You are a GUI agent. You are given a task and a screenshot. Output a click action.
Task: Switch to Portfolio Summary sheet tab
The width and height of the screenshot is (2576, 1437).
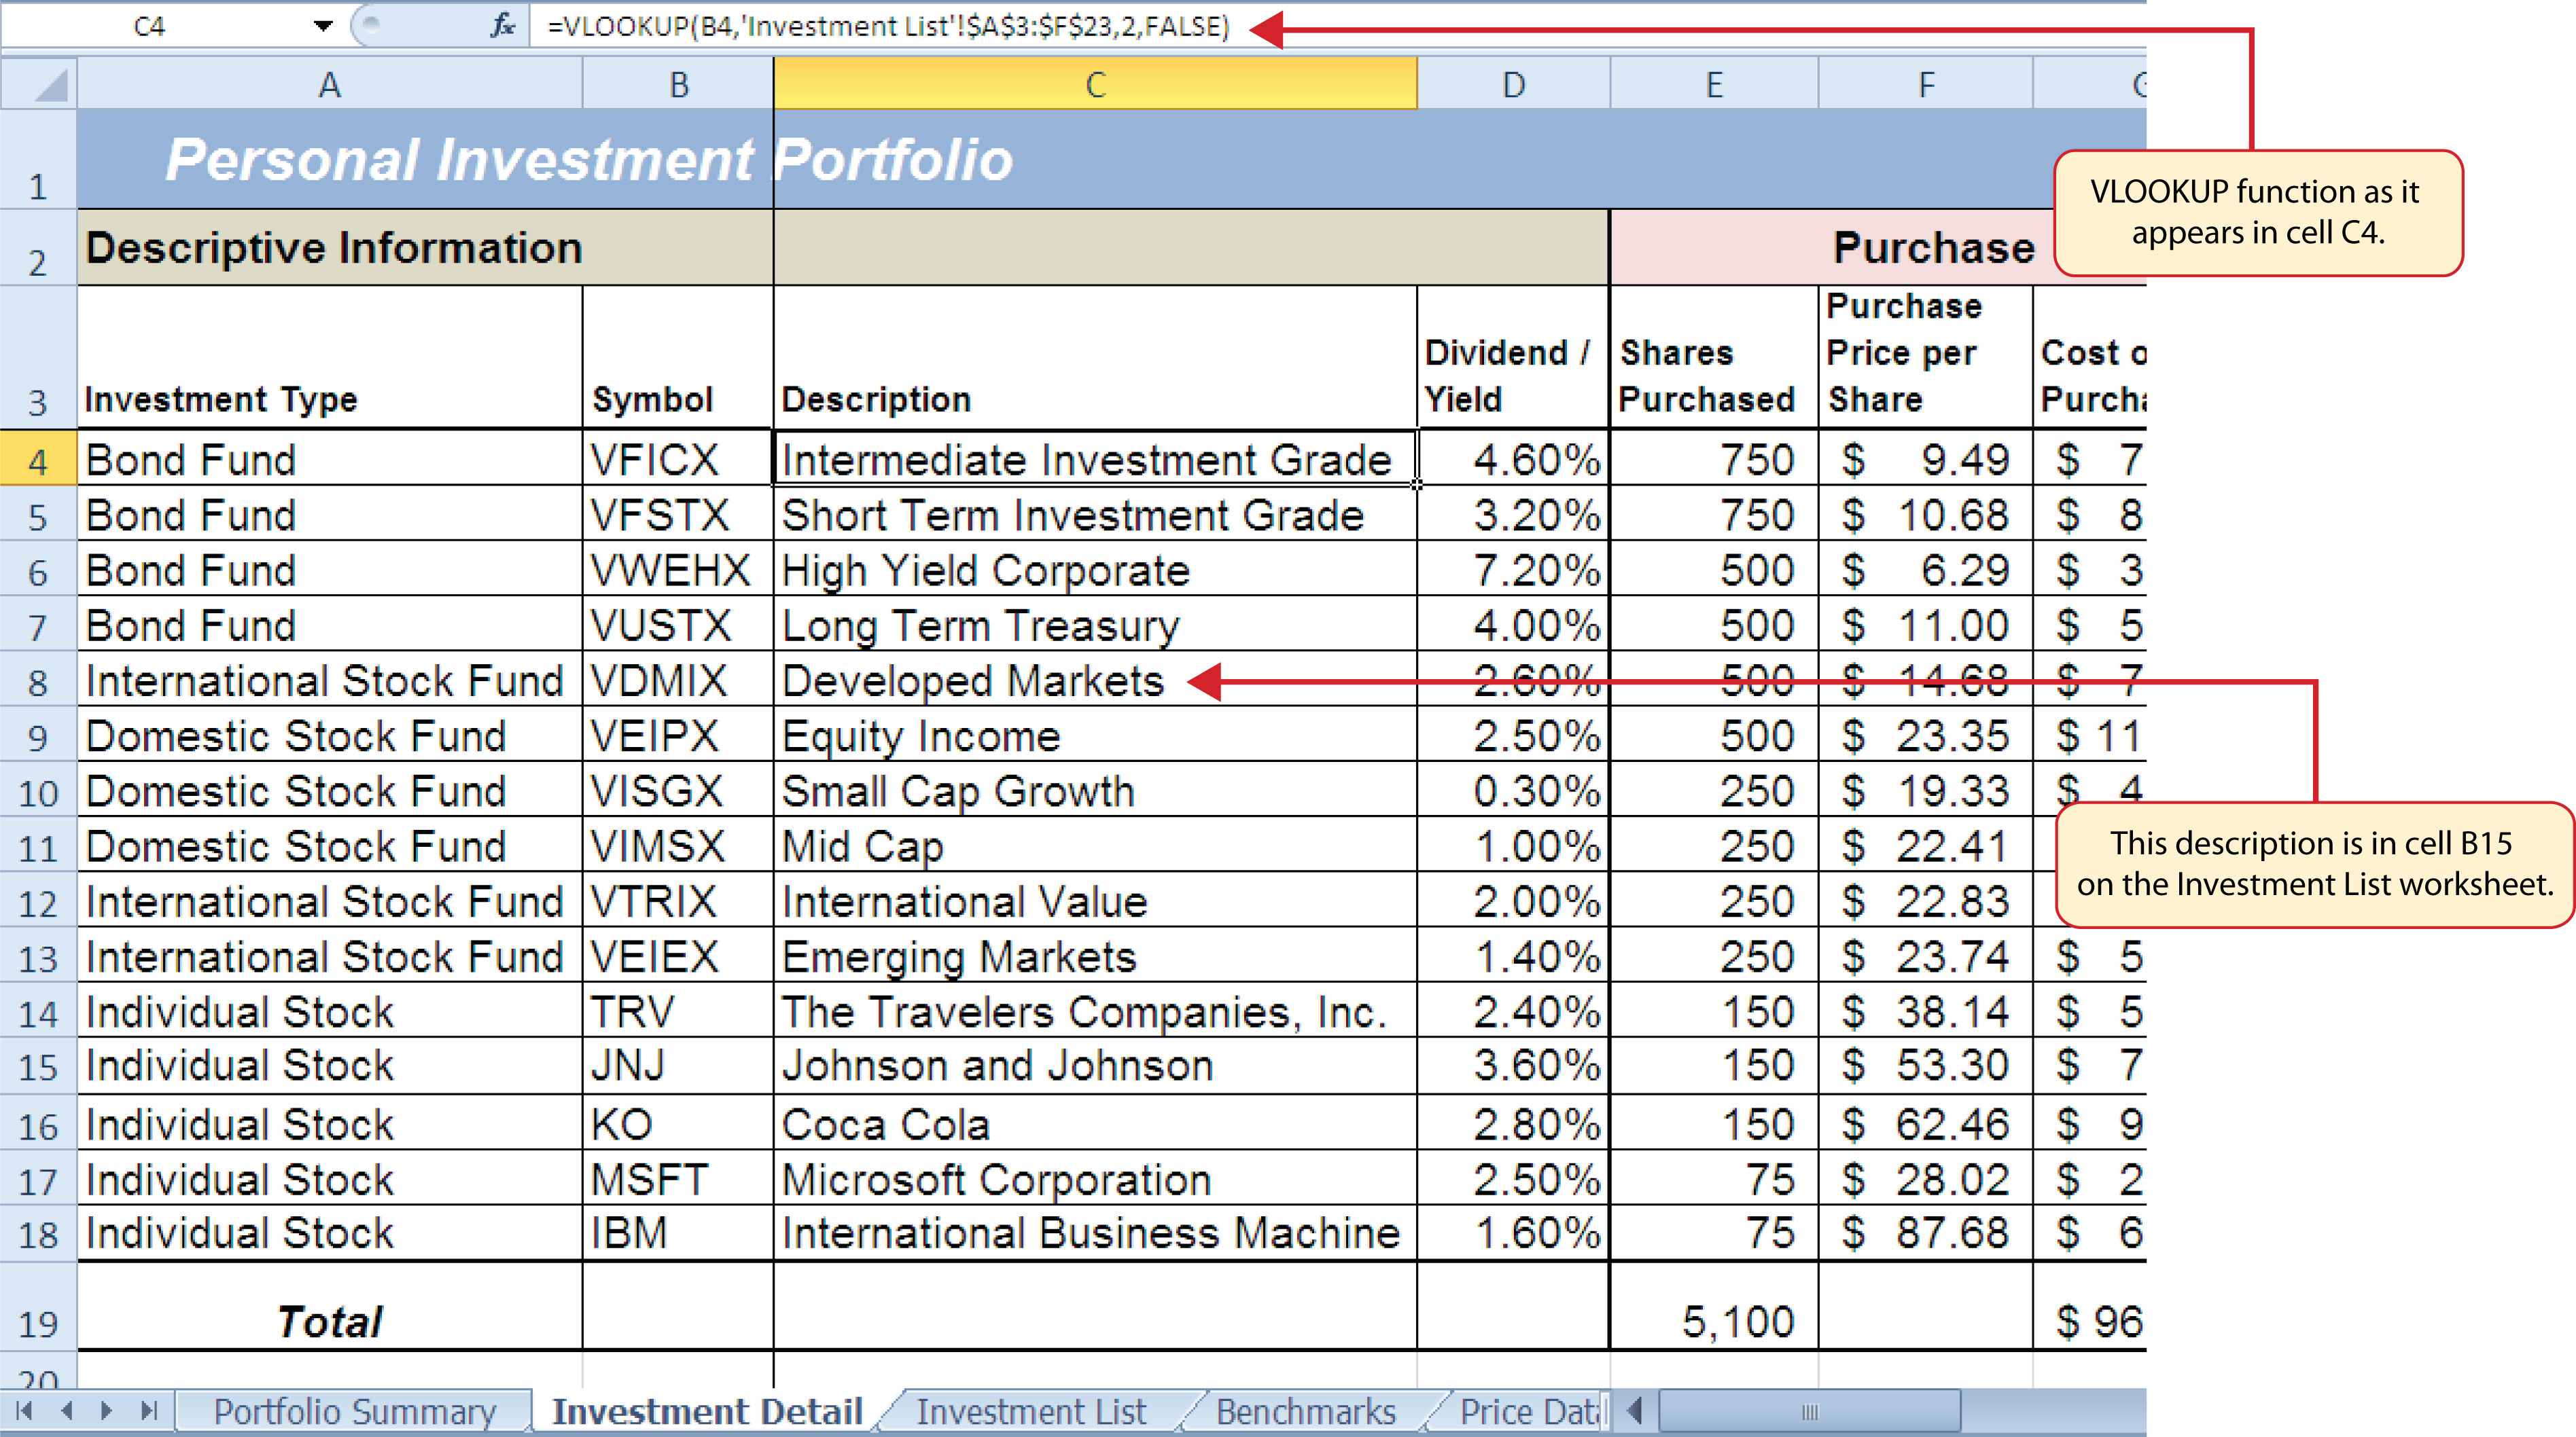[355, 1411]
